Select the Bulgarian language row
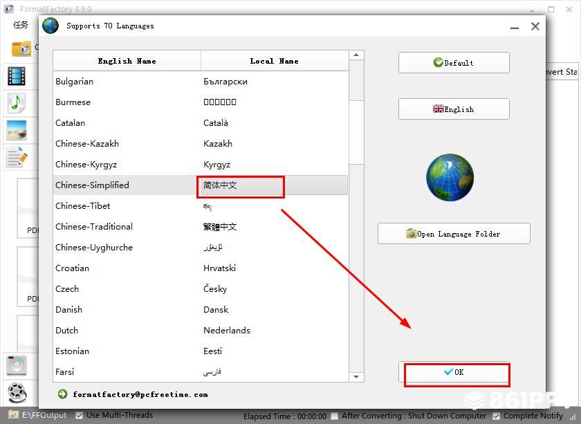Image resolution: width=581 pixels, height=424 pixels. tap(201, 82)
